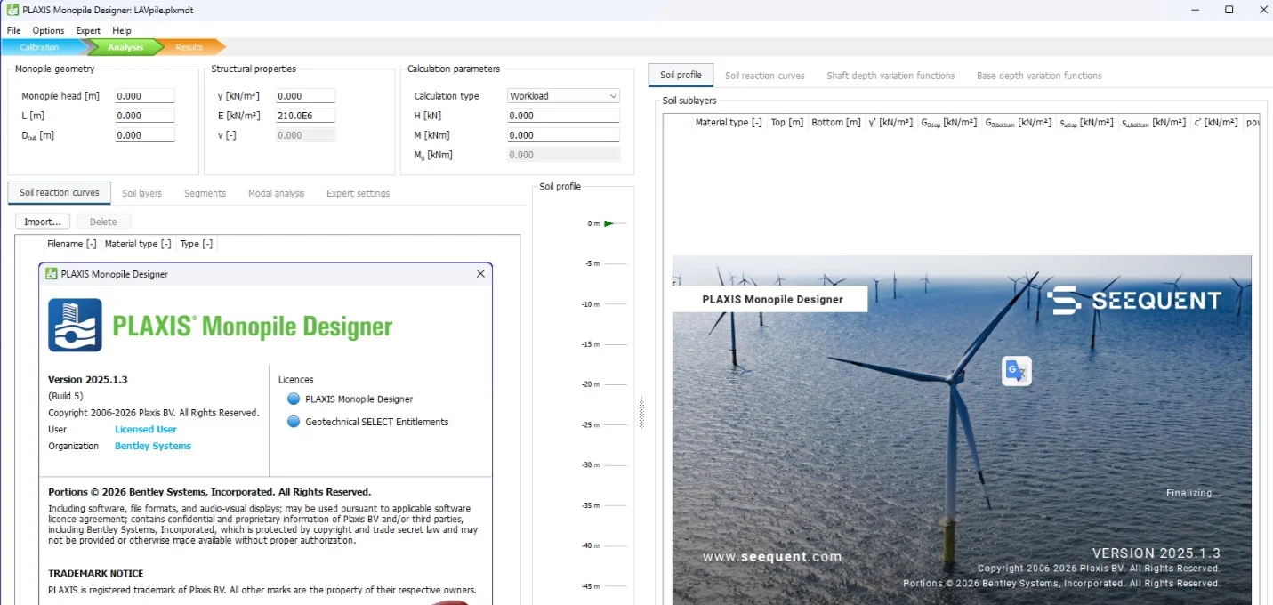1273x605 pixels.
Task: Click the Filename [-] column header
Action: coord(71,244)
